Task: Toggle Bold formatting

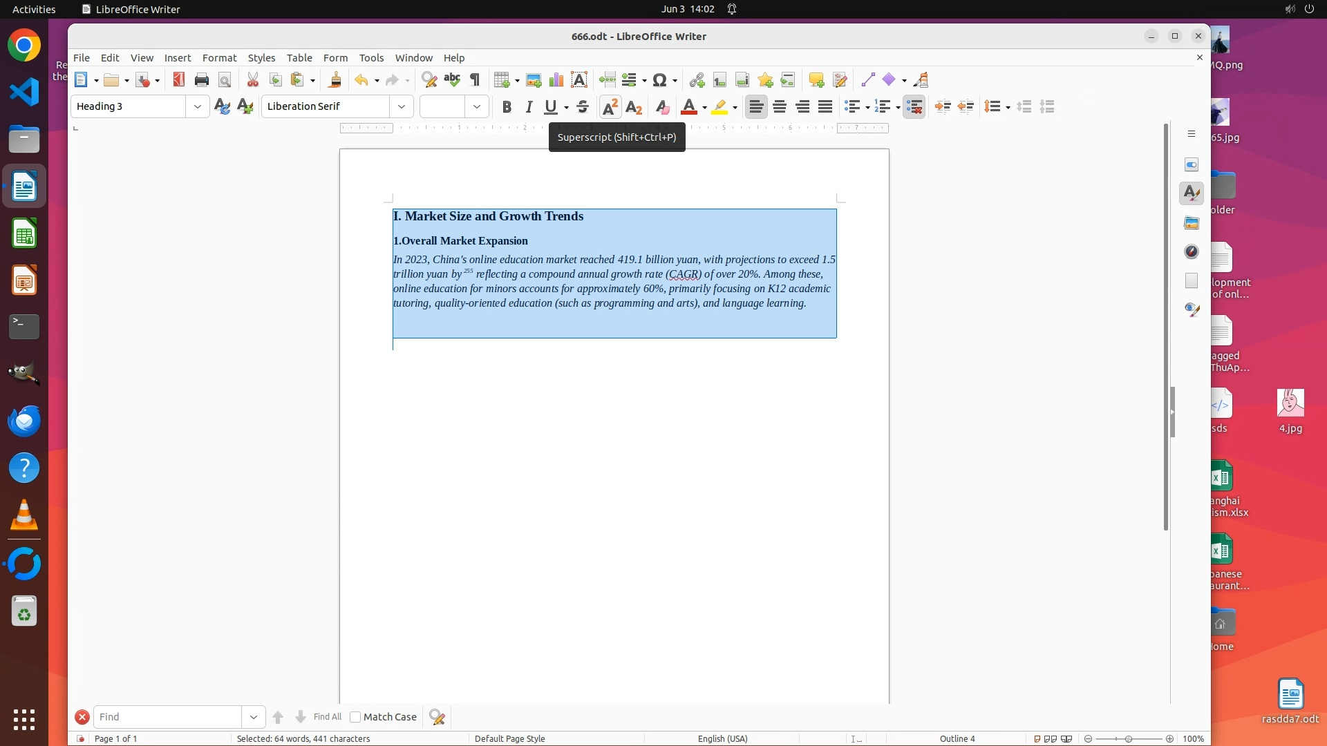Action: pyautogui.click(x=507, y=107)
